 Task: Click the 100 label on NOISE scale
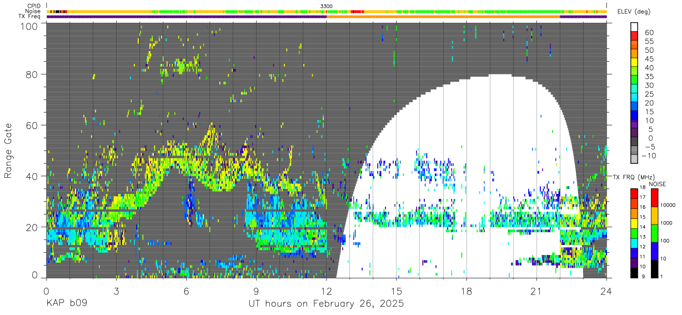point(665,241)
